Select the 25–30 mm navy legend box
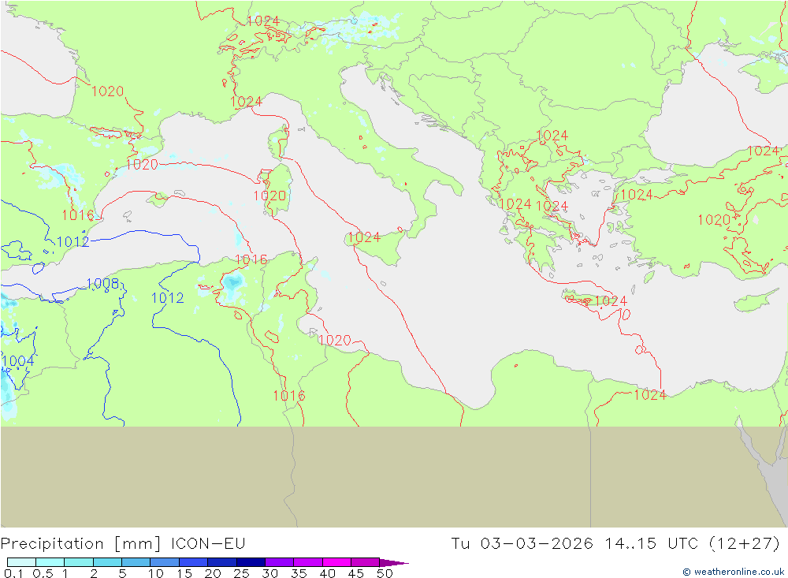788x578 pixels. (x=251, y=562)
